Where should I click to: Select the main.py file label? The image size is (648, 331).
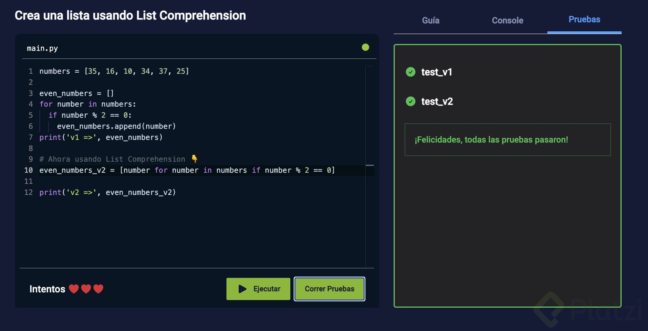42,48
